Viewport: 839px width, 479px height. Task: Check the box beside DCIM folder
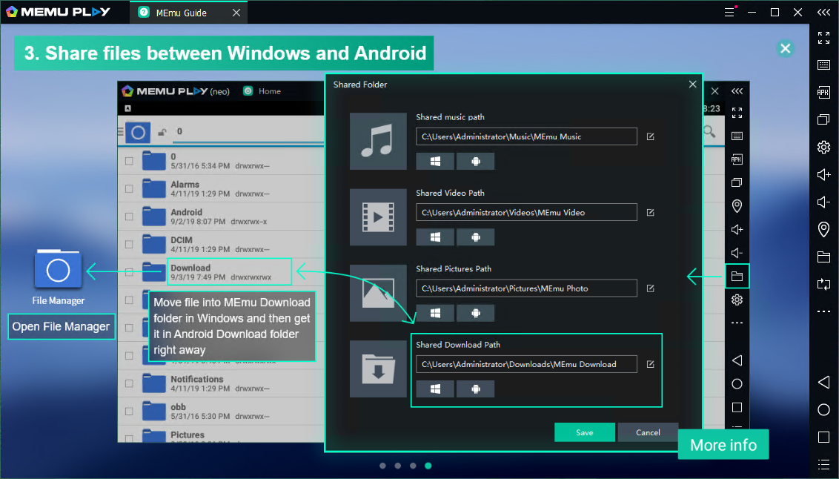click(x=129, y=244)
